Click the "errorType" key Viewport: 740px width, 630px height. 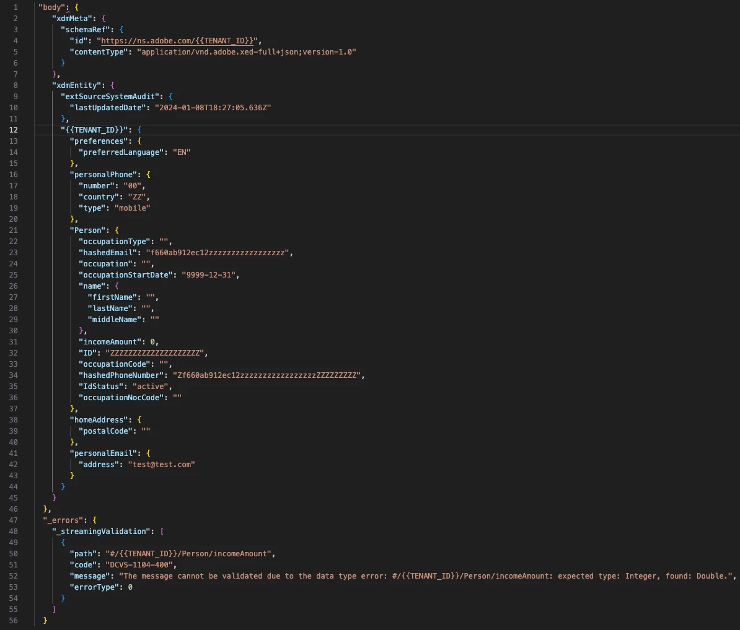tap(94, 587)
